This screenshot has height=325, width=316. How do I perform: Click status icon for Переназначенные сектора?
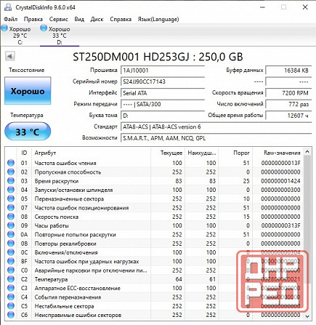(11, 198)
